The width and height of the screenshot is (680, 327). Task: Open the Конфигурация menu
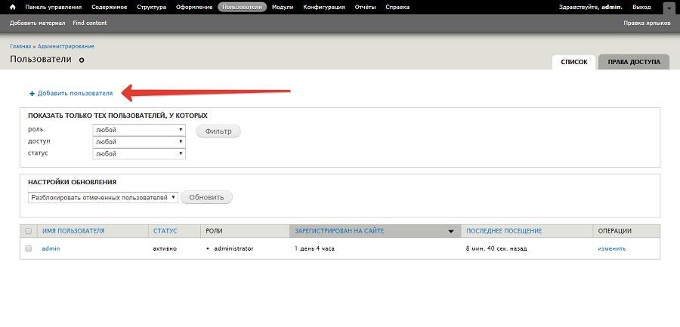coord(324,8)
